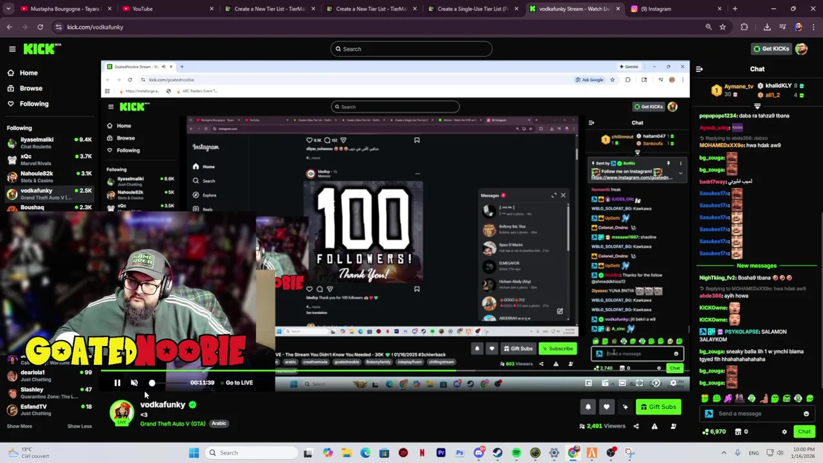Open Chrome three-dot menu
Screen dimensions: 823x463
pyautogui.click(x=813, y=27)
